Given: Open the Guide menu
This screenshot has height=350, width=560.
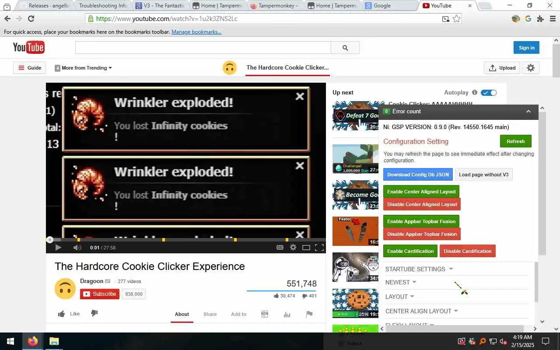Looking at the screenshot, I should tap(30, 68).
